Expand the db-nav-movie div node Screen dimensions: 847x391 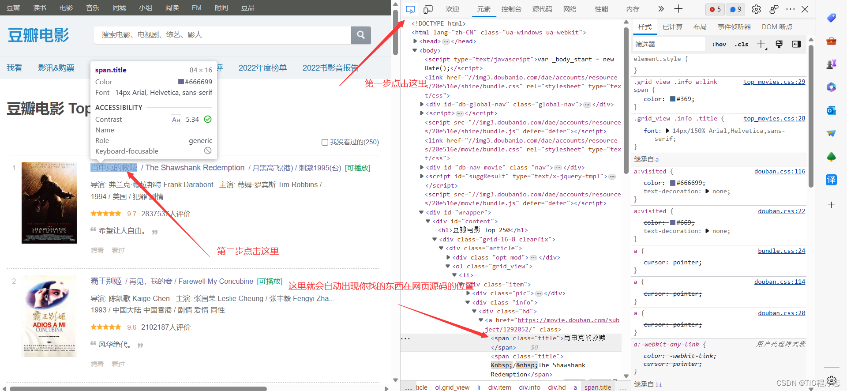tap(422, 167)
